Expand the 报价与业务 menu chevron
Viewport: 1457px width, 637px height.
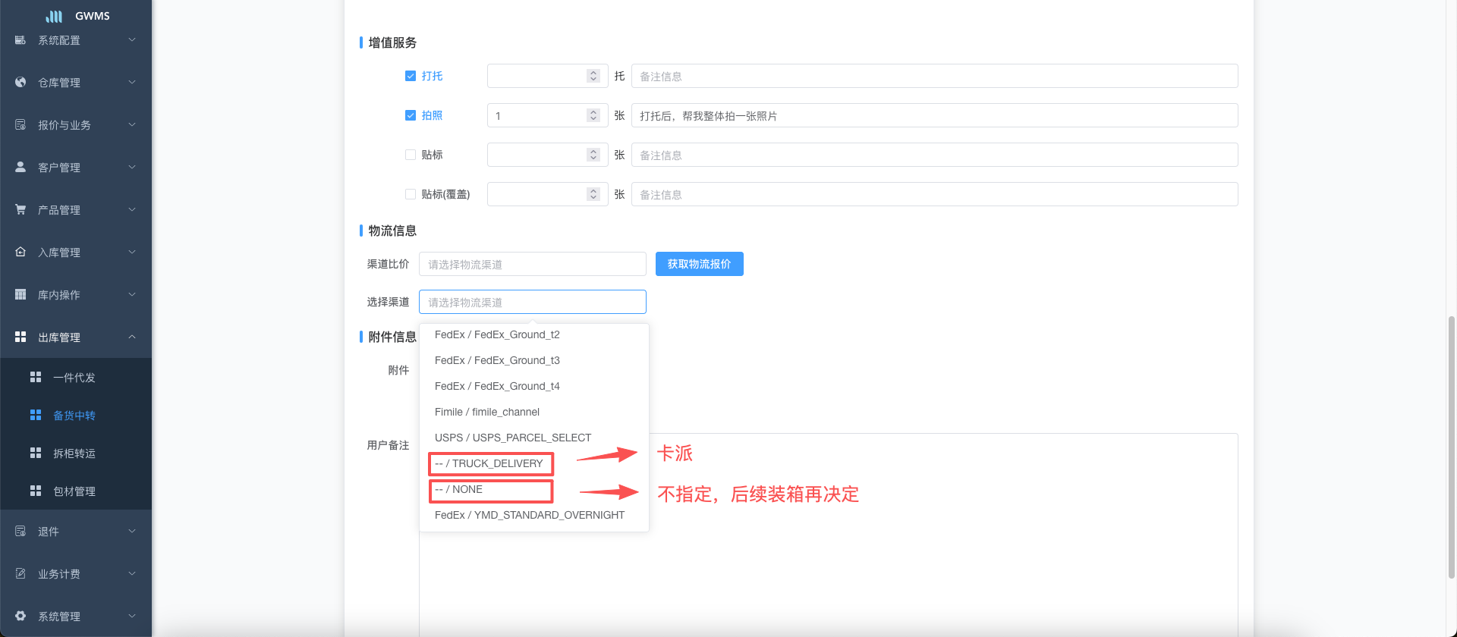(132, 124)
